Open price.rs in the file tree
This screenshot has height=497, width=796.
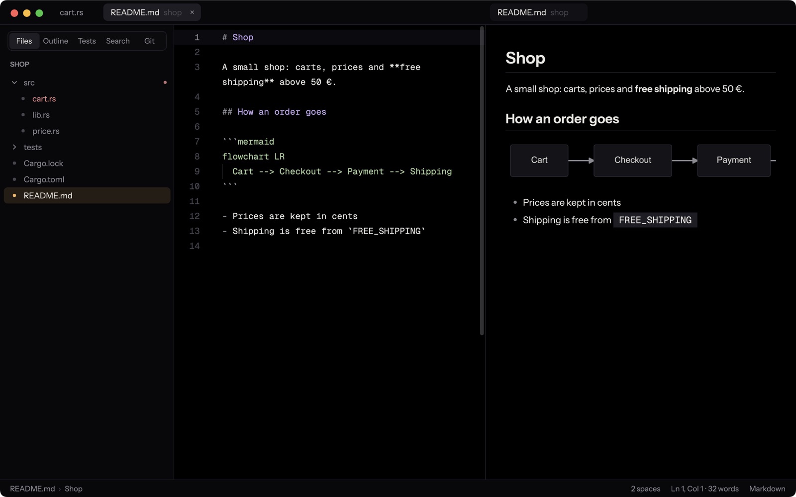(87, 131)
